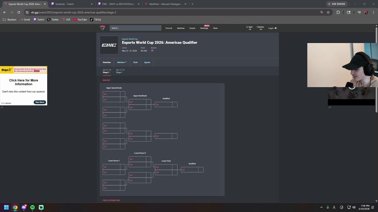Open the Random bookmark

[9, 20]
